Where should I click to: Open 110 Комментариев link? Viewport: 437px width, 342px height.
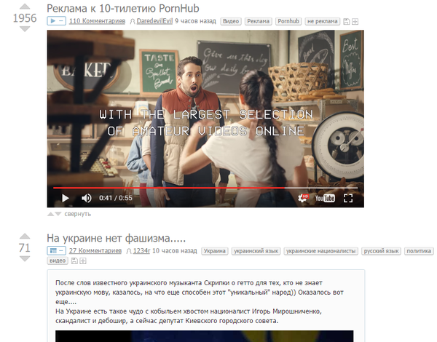tap(95, 22)
